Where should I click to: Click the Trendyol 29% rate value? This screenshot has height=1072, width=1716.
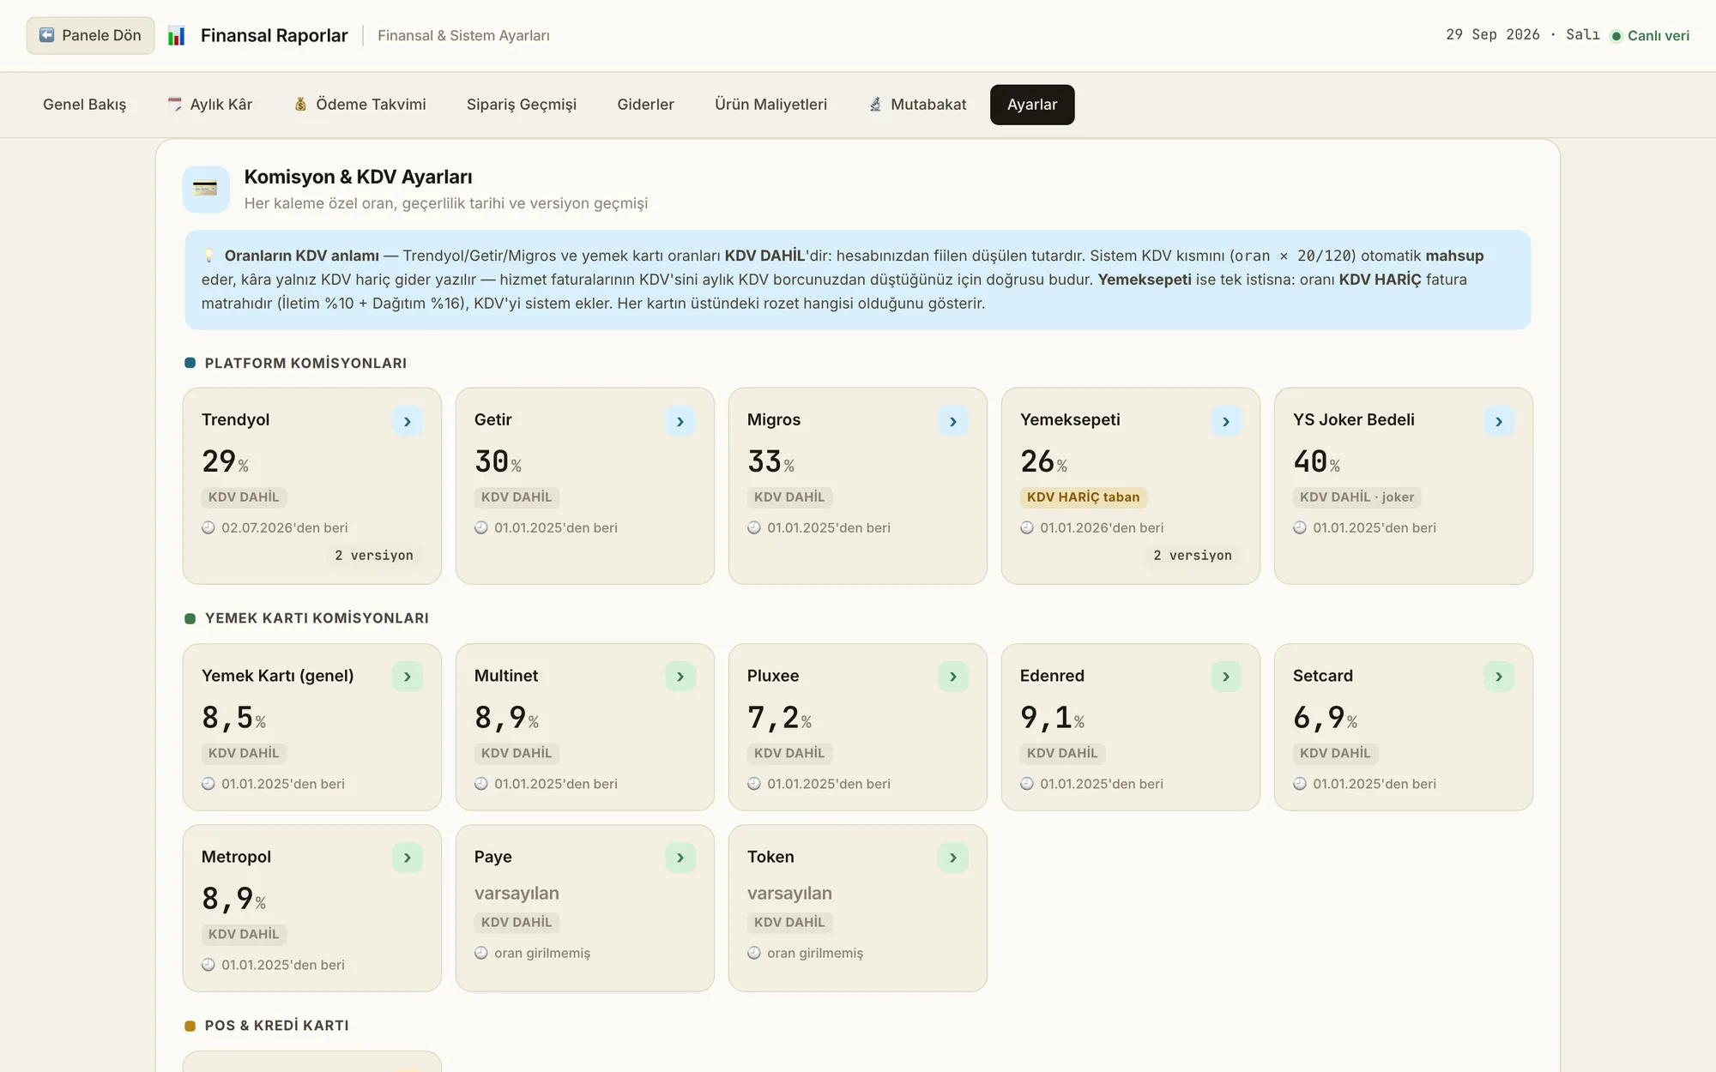tap(226, 462)
